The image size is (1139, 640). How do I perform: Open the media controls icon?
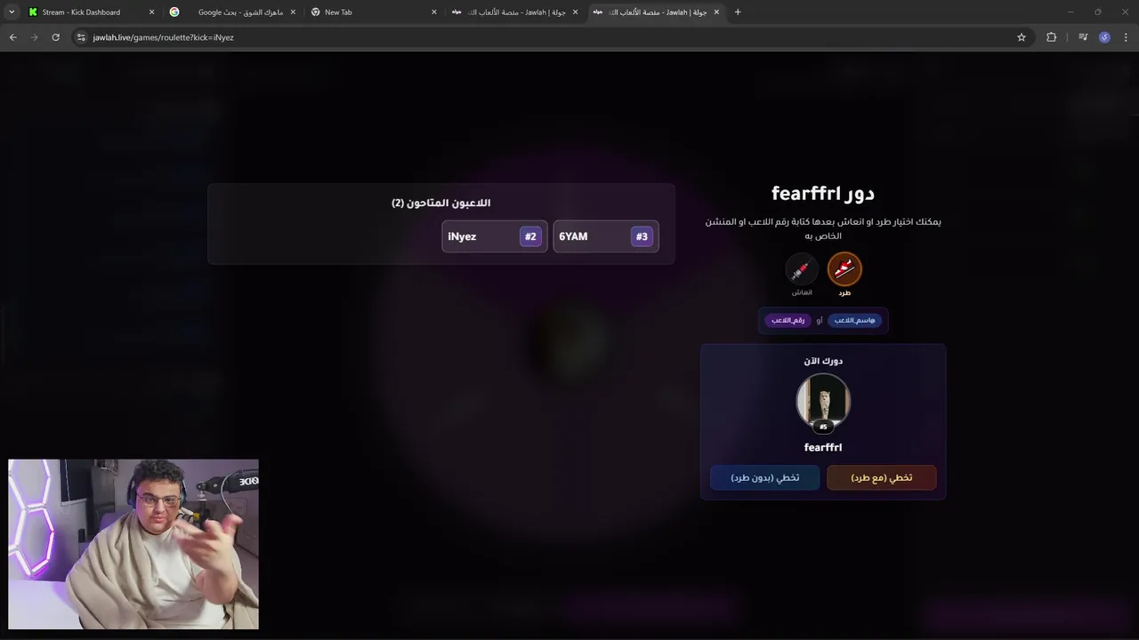click(1083, 37)
